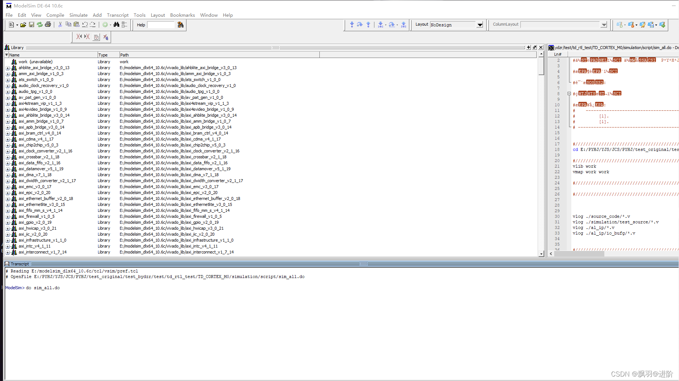Image resolution: width=679 pixels, height=381 pixels.
Task: Click the green Add to Wave icon
Action: (x=105, y=25)
